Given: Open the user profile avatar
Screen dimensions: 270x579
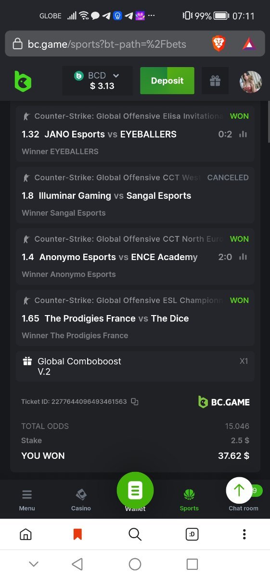Looking at the screenshot, I should pyautogui.click(x=251, y=82).
